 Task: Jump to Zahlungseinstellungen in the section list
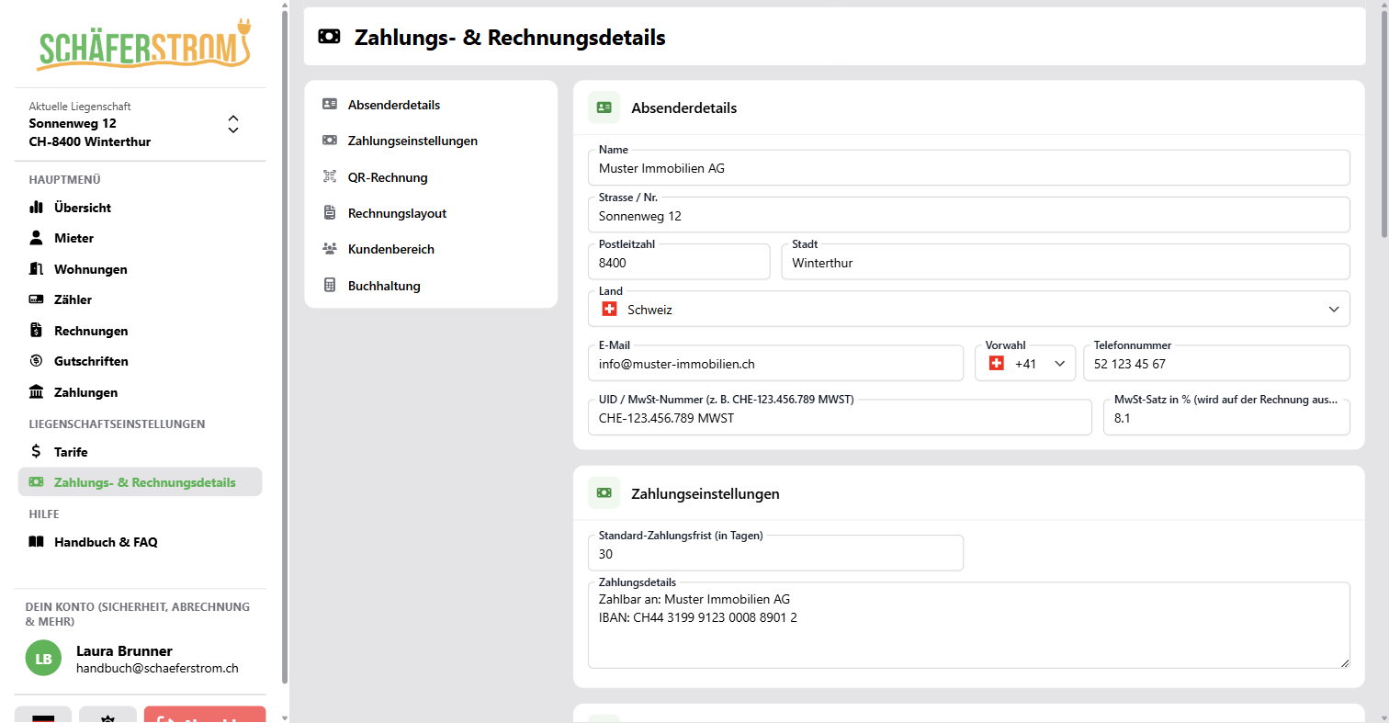tap(412, 141)
